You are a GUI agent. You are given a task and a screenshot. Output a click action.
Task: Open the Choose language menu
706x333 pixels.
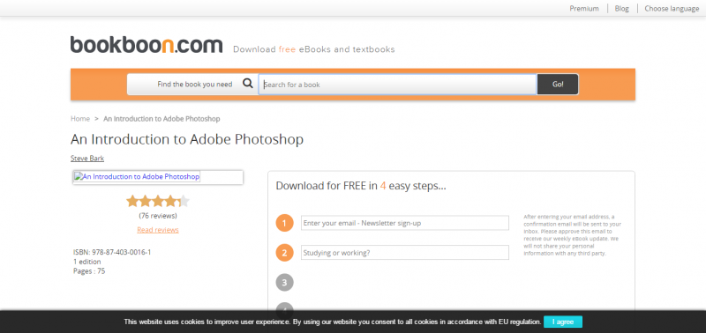click(x=672, y=9)
